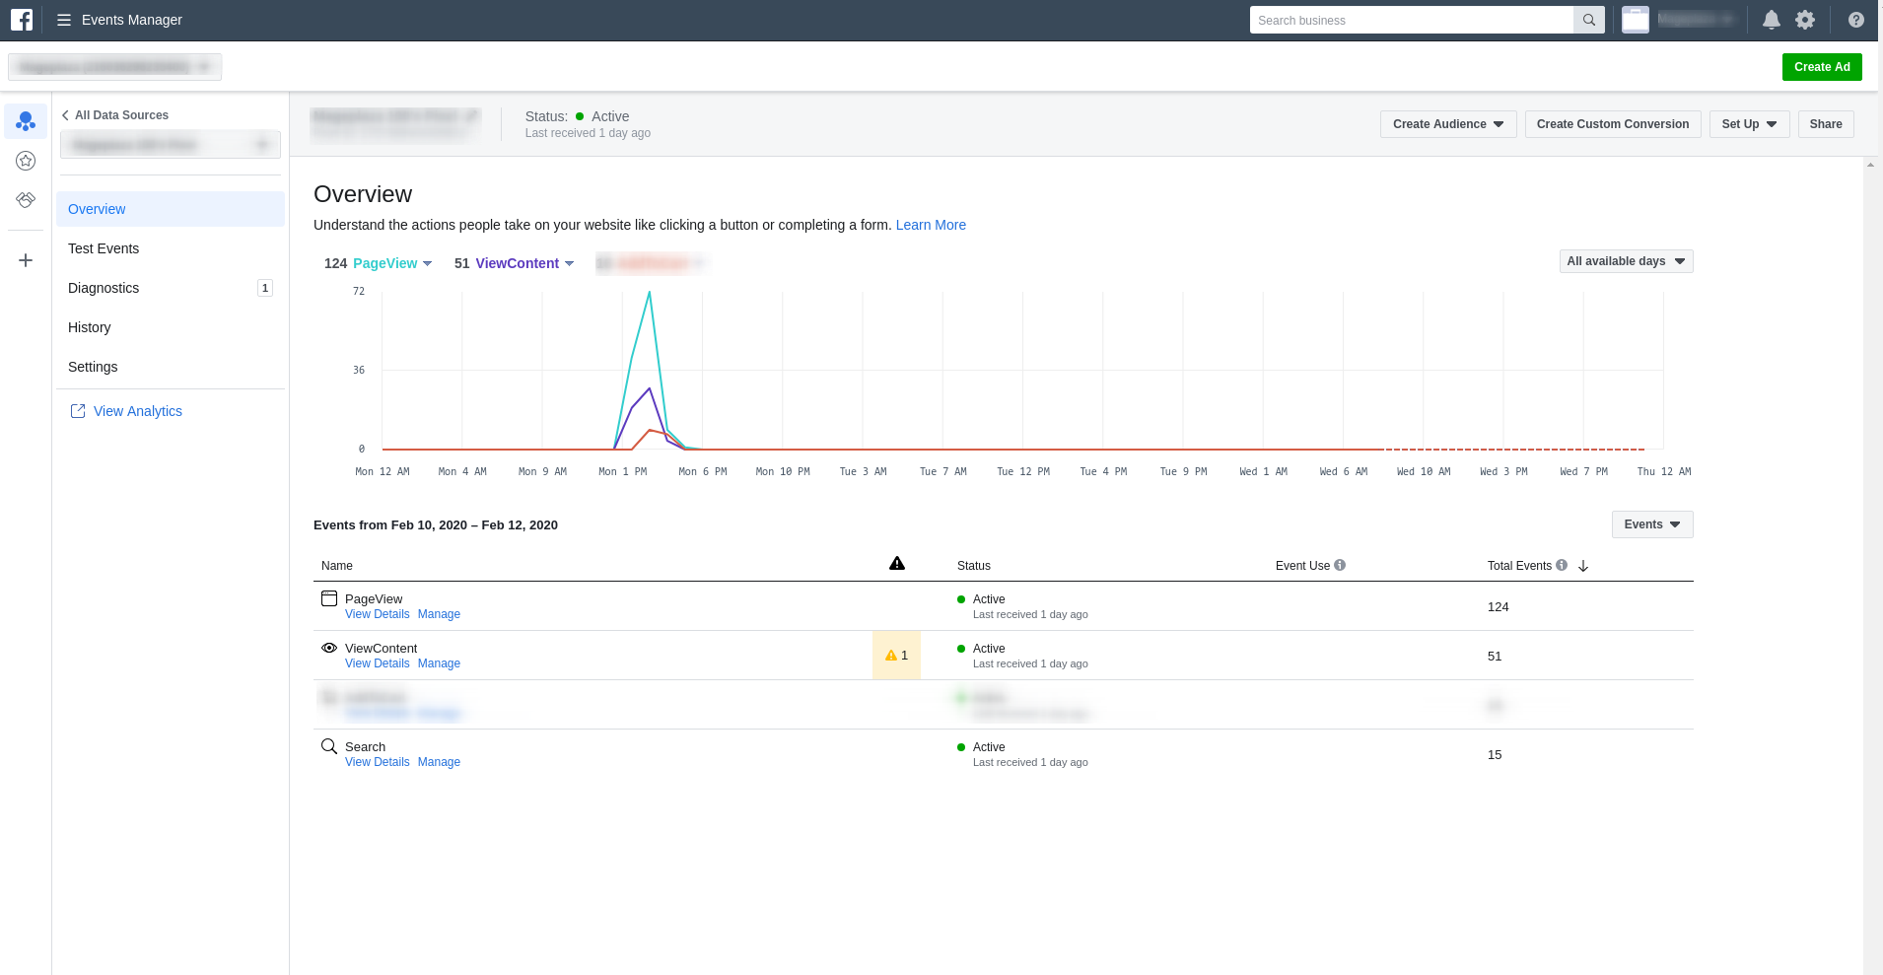The image size is (1883, 975).
Task: Click the Search event magnifier icon
Action: pos(329,746)
